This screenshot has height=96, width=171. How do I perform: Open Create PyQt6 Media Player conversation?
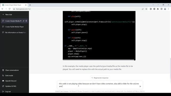coord(14,27)
